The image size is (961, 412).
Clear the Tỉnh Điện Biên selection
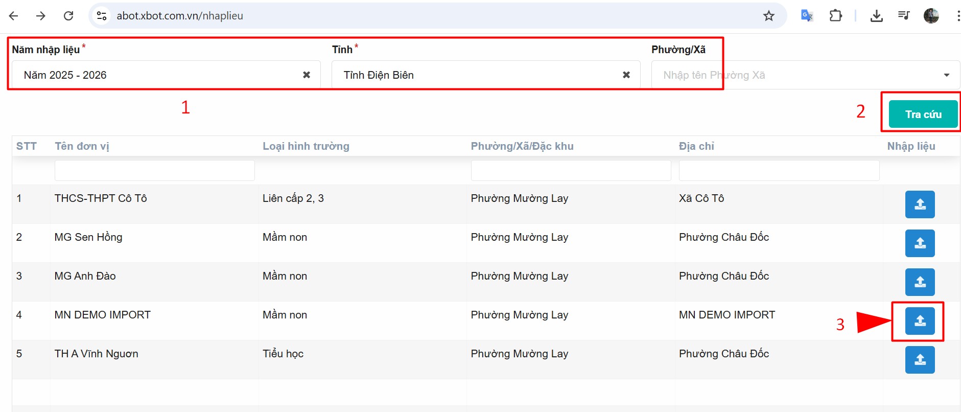point(626,75)
